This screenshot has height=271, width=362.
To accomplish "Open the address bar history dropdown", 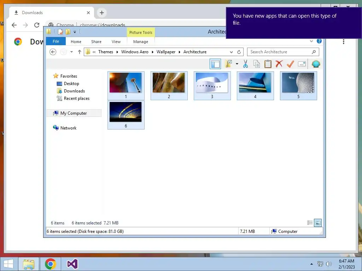I will click(x=231, y=52).
